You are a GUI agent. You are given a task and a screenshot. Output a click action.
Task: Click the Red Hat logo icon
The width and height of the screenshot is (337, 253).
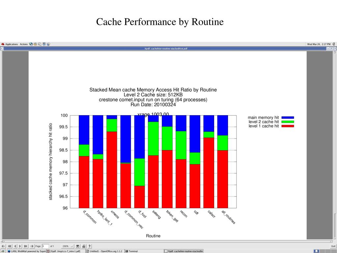pyautogui.click(x=3, y=44)
